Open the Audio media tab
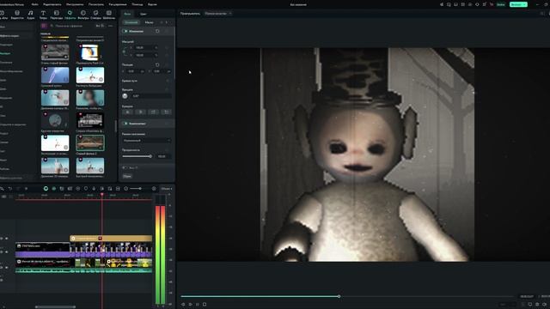Screen dimensions: 550x309 tap(31, 15)
